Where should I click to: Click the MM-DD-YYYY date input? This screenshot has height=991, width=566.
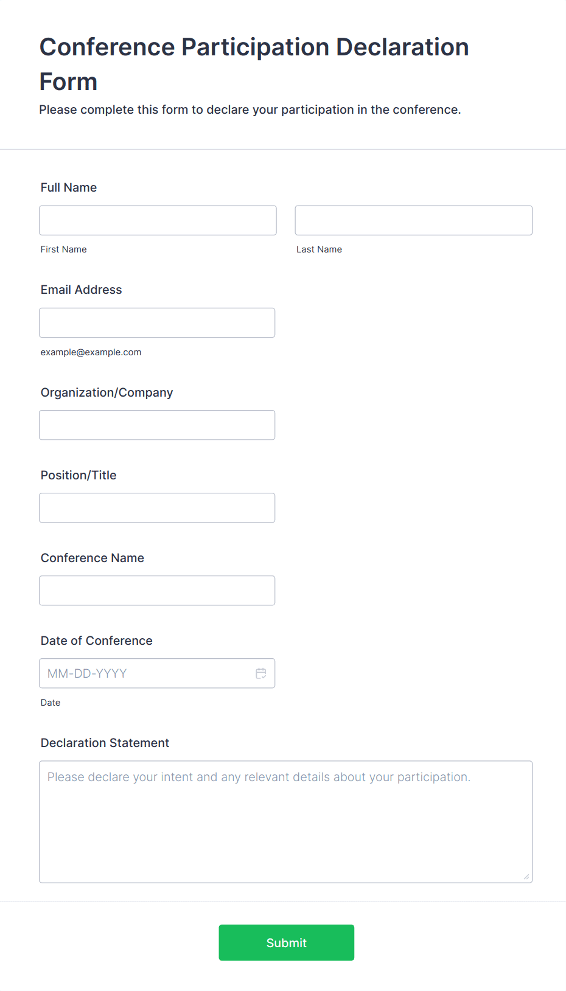(146, 673)
